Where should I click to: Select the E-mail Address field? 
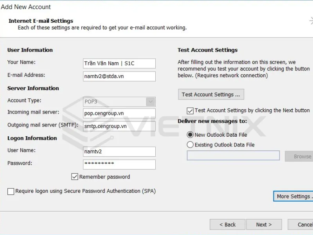click(119, 76)
